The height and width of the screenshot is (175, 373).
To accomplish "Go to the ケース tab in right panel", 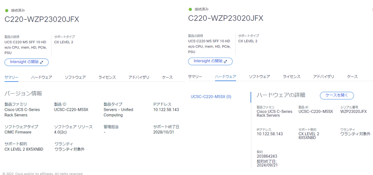I will pyautogui.click(x=352, y=77).
